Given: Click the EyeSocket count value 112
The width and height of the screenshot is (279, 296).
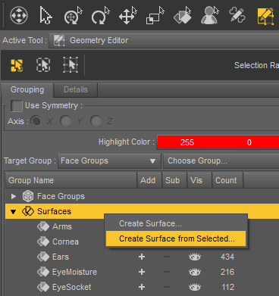Looking at the screenshot, I should [x=227, y=287].
